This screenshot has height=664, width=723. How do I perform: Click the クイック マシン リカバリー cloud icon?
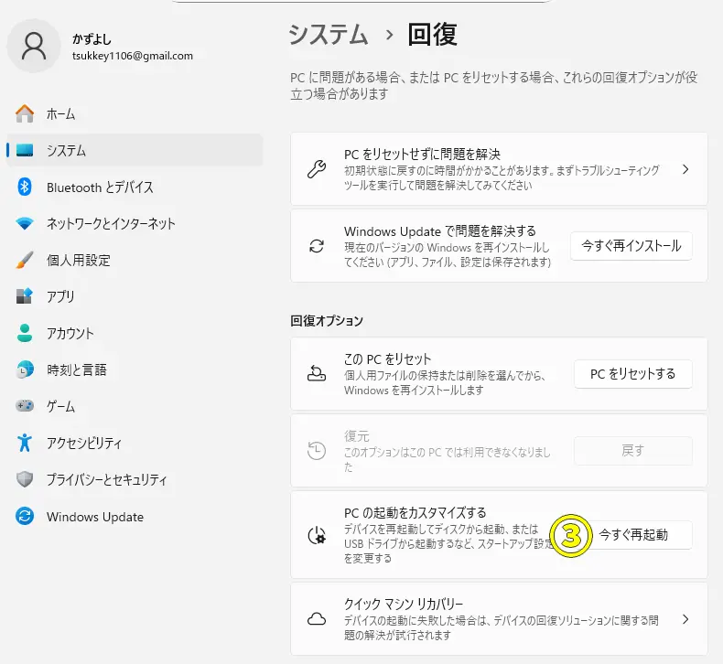317,619
